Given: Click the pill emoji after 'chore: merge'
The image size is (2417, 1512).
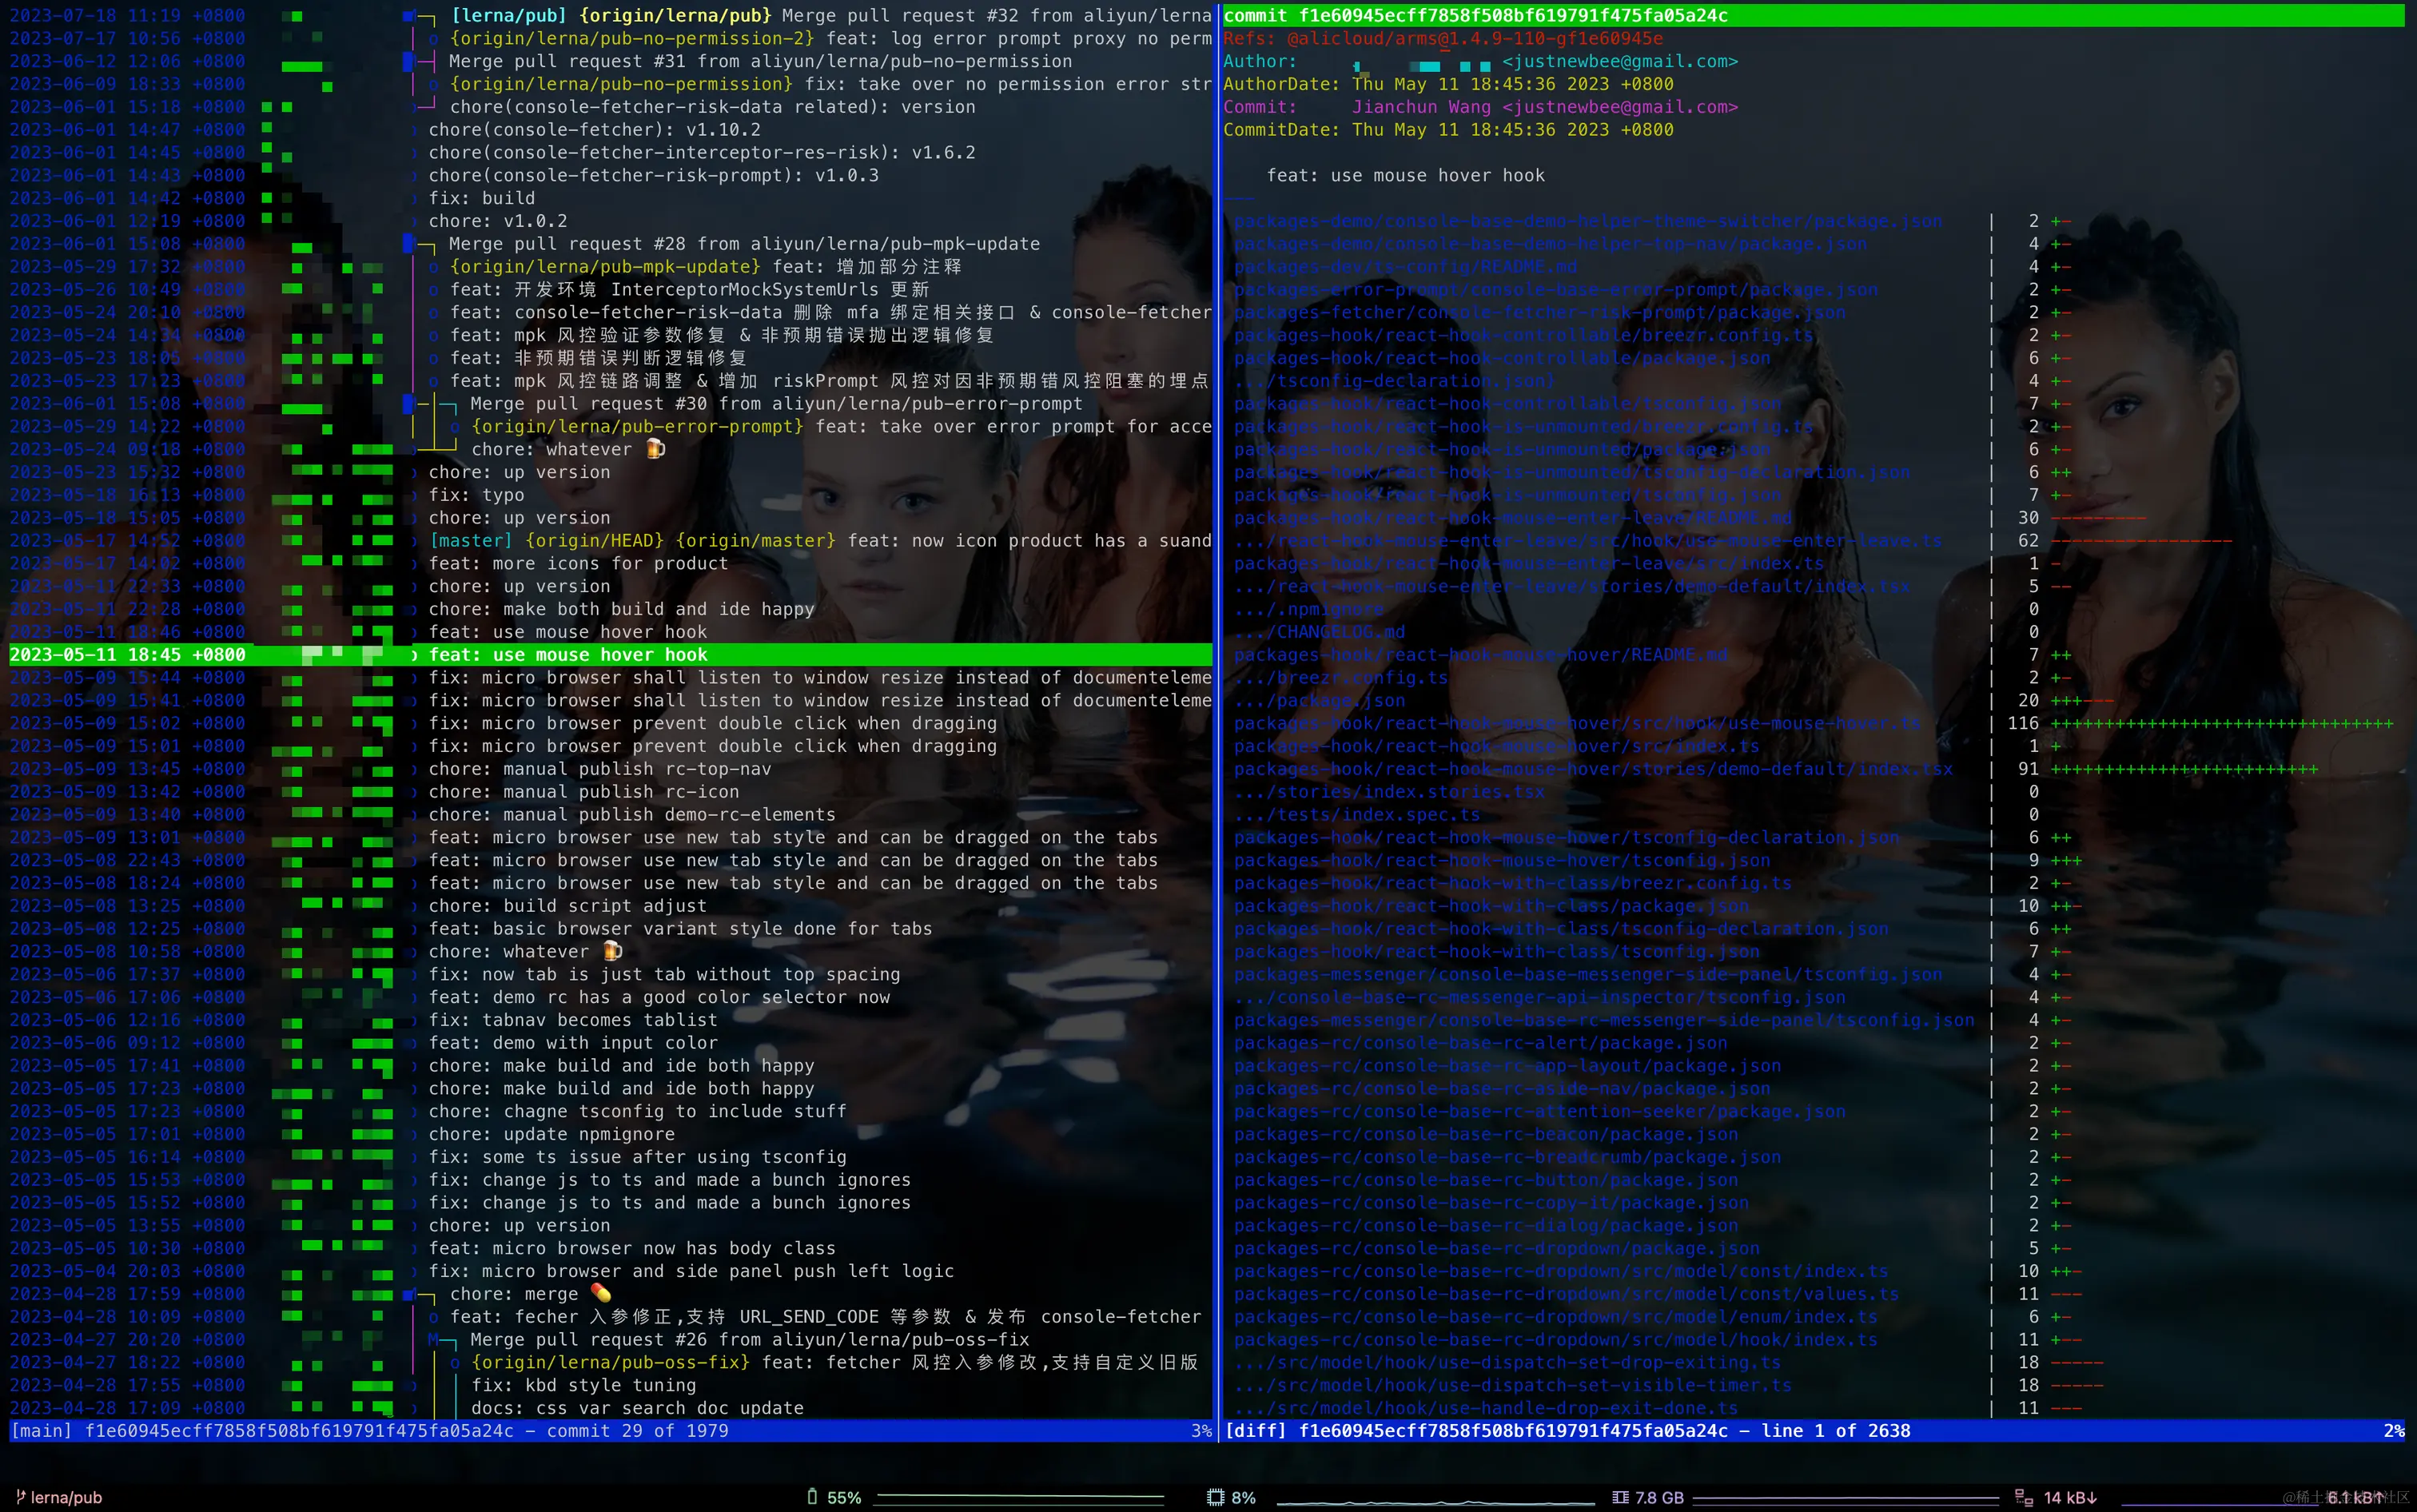Looking at the screenshot, I should click(601, 1293).
